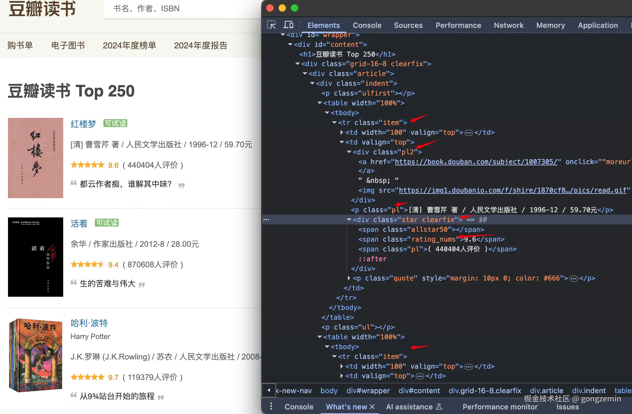Viewport: 632px width, 414px height.
Task: Collapse the tr class item node
Action: [334, 122]
